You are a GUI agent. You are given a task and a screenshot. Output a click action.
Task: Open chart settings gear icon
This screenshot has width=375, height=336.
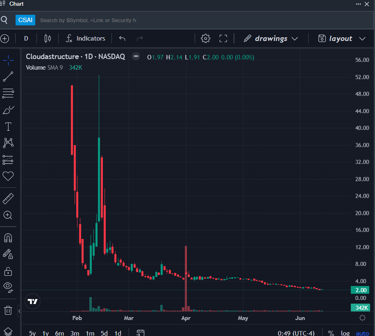click(205, 39)
